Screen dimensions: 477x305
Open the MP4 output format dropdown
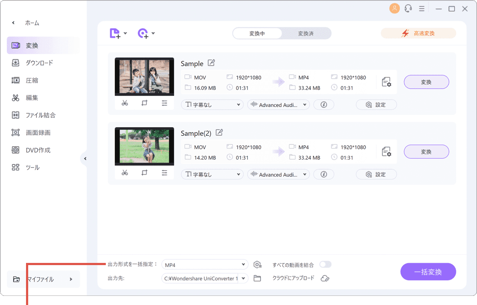(x=205, y=264)
